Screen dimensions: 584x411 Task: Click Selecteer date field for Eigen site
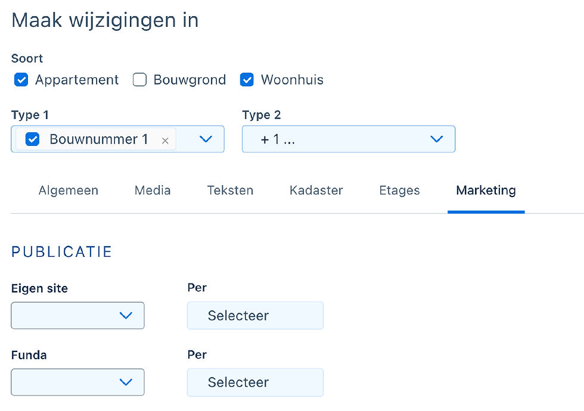[255, 316]
